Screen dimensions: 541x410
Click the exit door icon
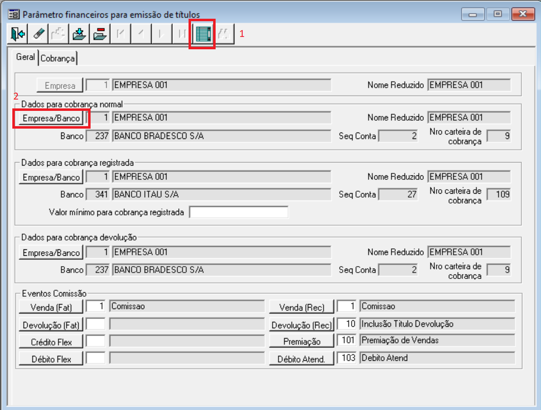[18, 34]
